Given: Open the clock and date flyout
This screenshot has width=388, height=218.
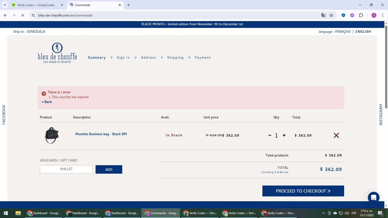Looking at the screenshot, I should click(x=367, y=213).
